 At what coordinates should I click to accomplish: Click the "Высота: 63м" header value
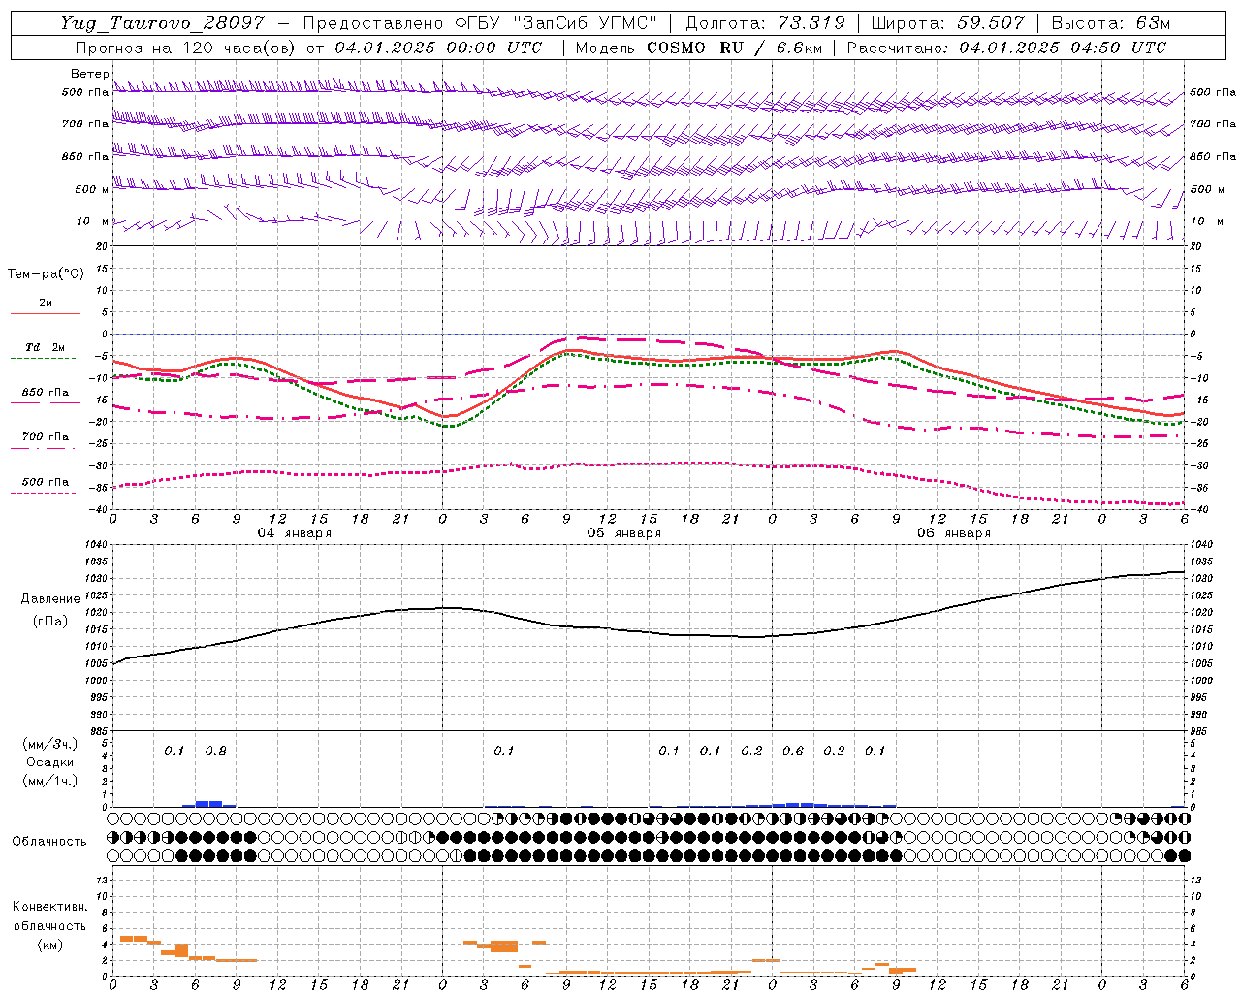pyautogui.click(x=1111, y=23)
